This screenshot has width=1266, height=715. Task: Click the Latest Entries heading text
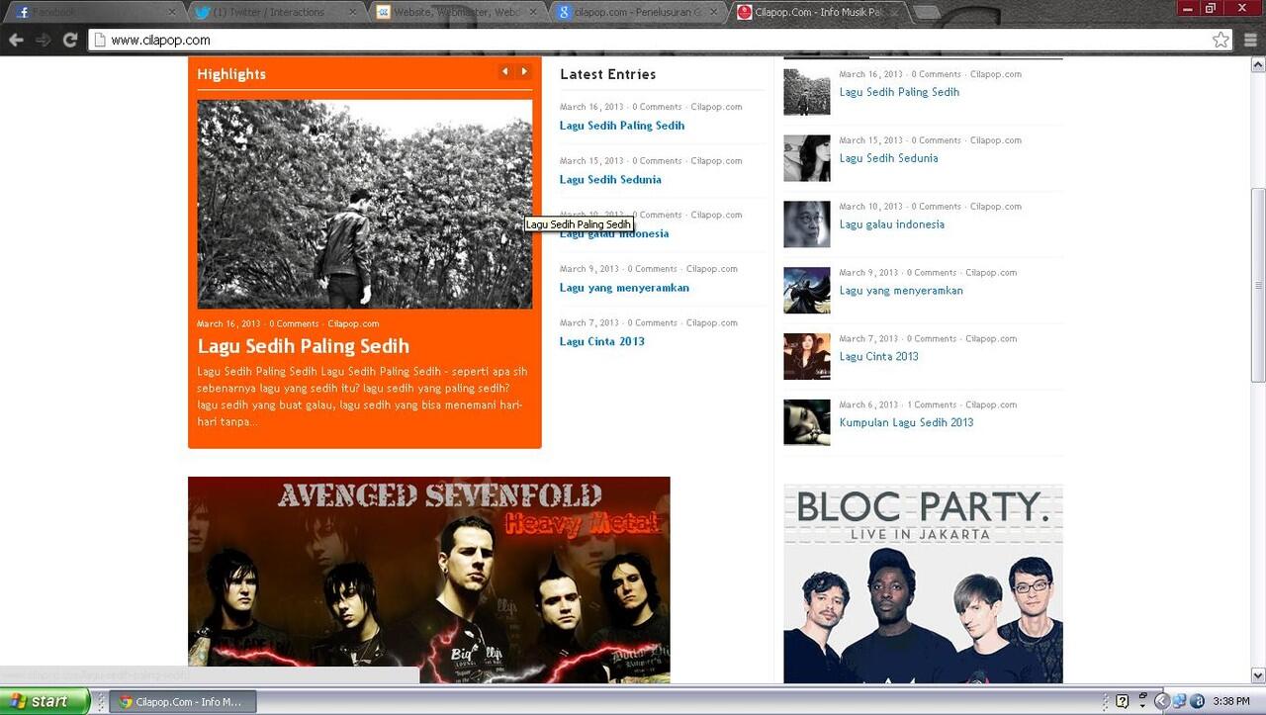607,74
